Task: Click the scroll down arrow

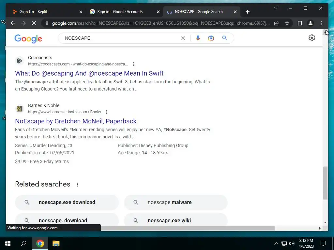Action: click(325, 223)
